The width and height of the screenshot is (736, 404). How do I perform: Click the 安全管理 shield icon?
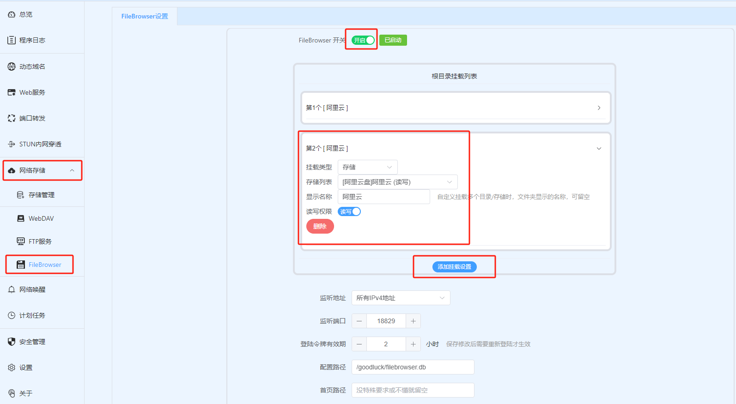pos(12,342)
